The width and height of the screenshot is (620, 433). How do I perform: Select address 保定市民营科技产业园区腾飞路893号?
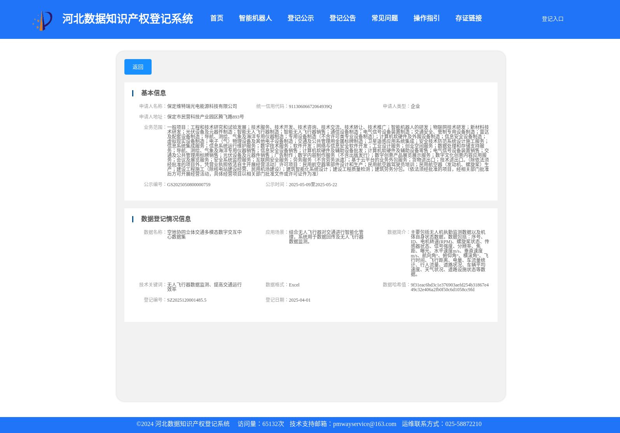pos(206,117)
